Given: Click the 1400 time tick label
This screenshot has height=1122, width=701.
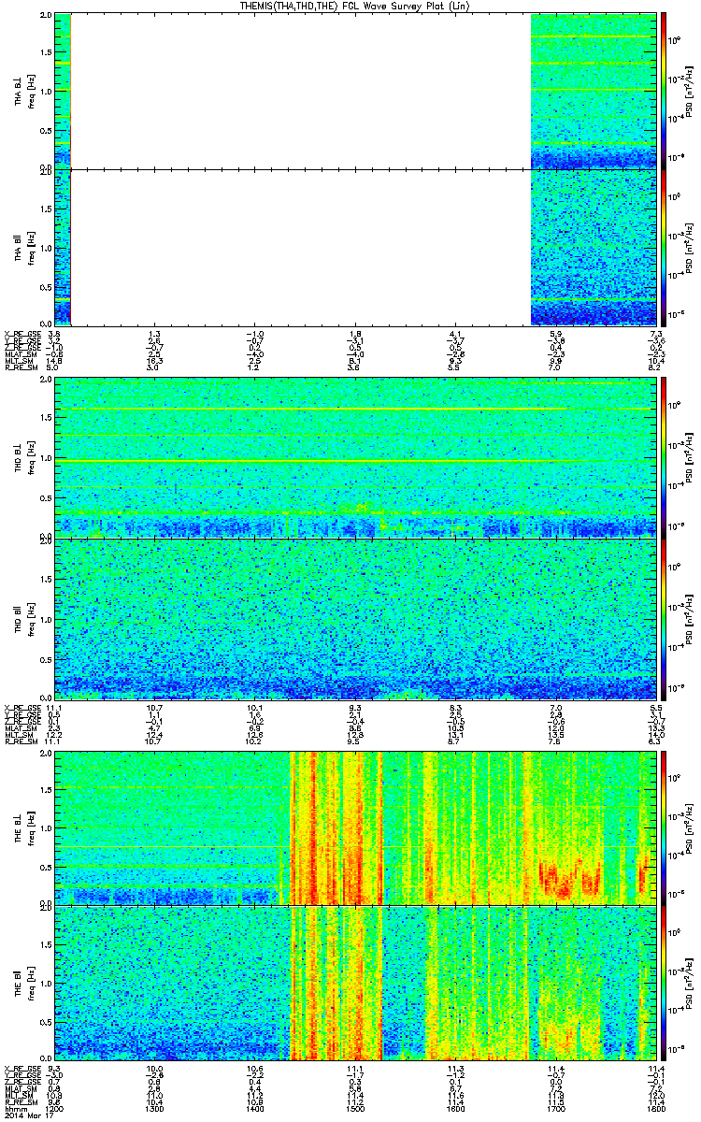Looking at the screenshot, I should coord(255,1110).
